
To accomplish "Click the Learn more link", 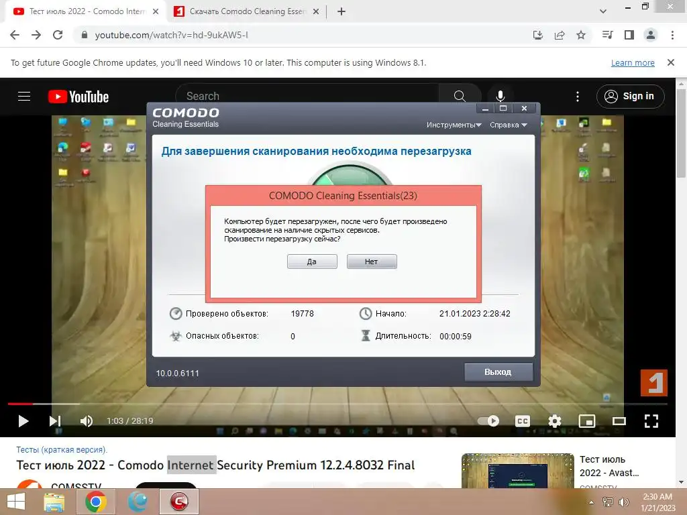I will tap(633, 63).
